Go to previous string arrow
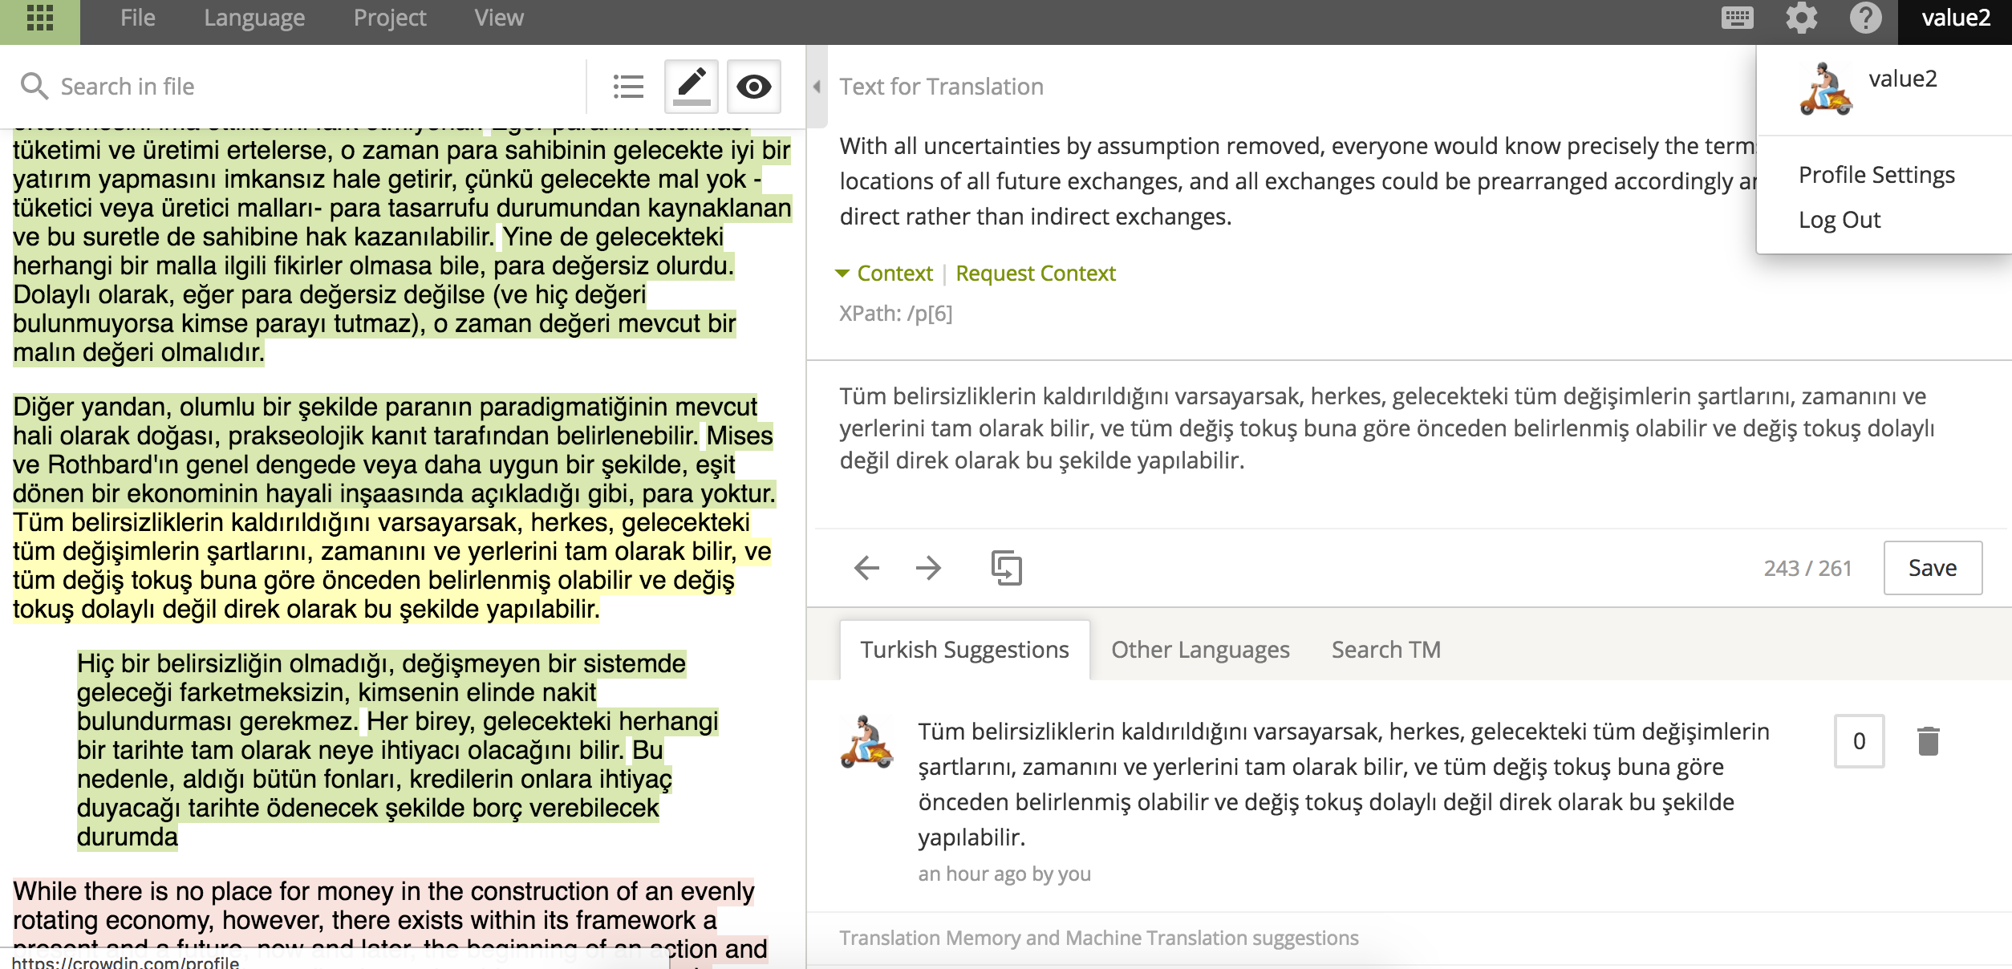 pos(866,568)
